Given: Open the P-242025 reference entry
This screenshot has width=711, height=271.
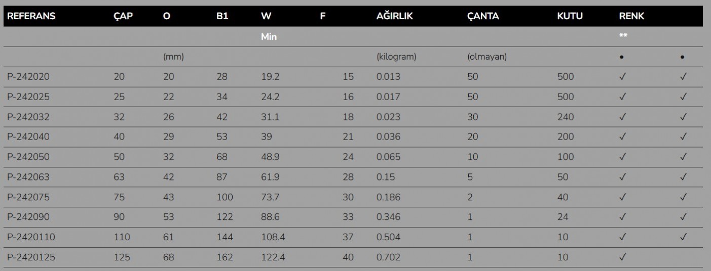Looking at the screenshot, I should coord(28,97).
